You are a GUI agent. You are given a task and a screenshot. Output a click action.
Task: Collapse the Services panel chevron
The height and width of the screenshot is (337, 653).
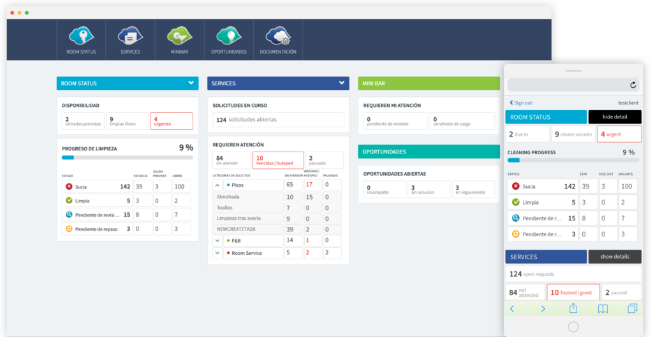(342, 83)
